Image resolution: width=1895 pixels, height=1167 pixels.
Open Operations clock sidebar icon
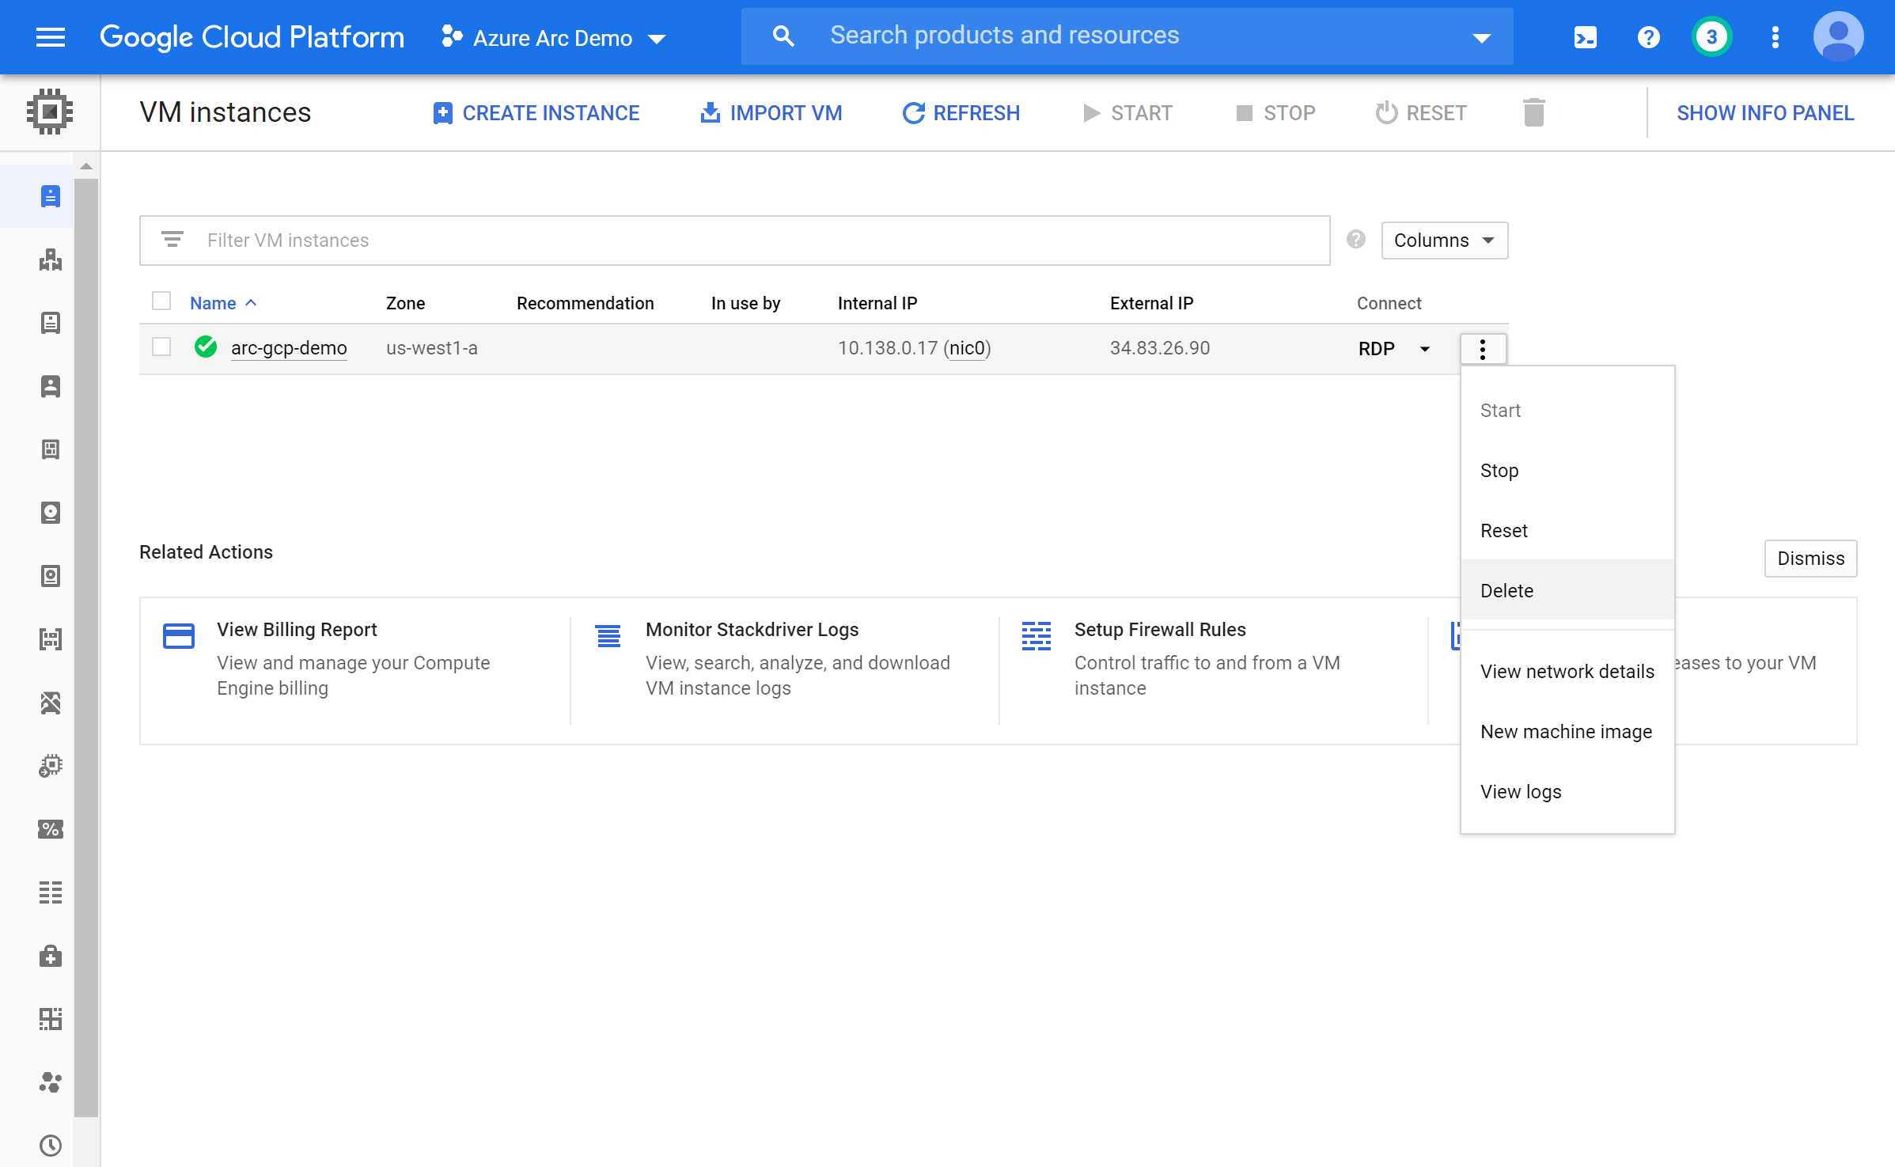click(51, 1146)
